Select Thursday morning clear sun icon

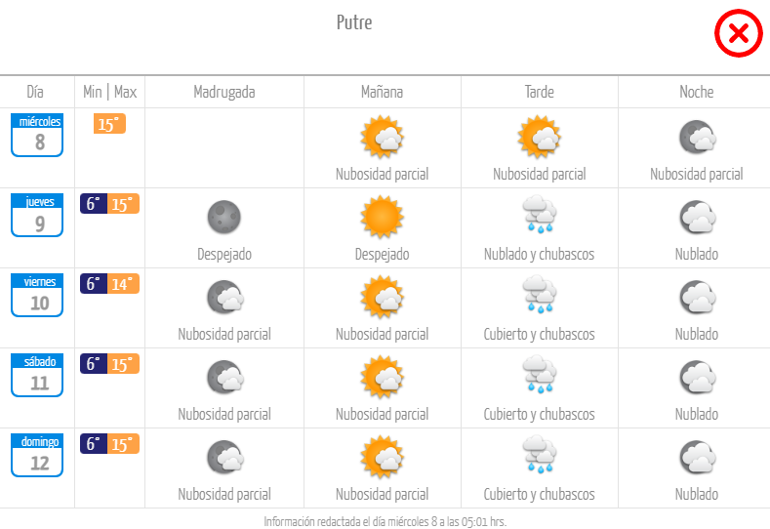click(382, 217)
